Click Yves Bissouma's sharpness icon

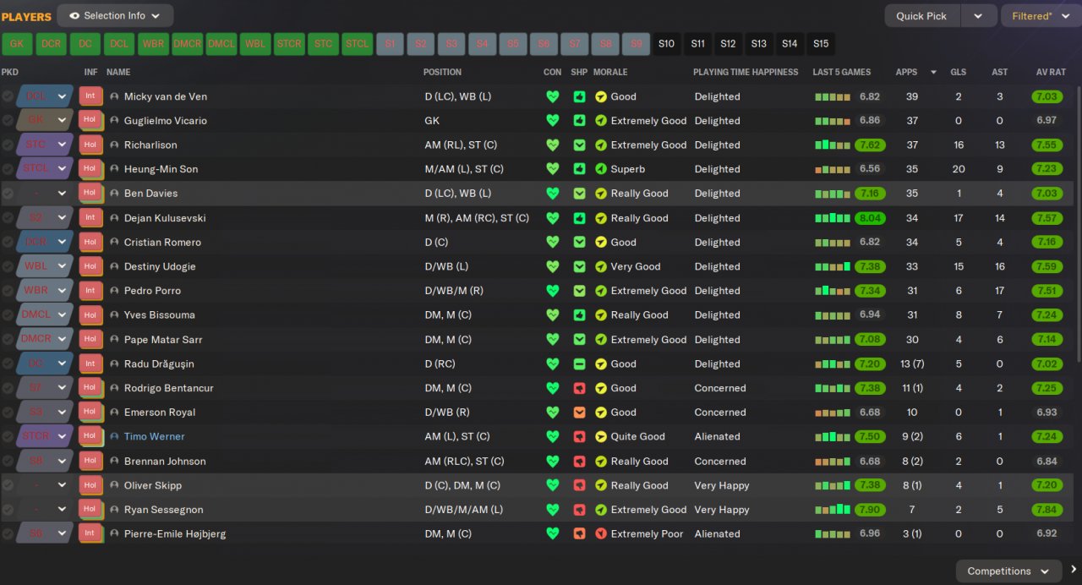pyautogui.click(x=579, y=315)
